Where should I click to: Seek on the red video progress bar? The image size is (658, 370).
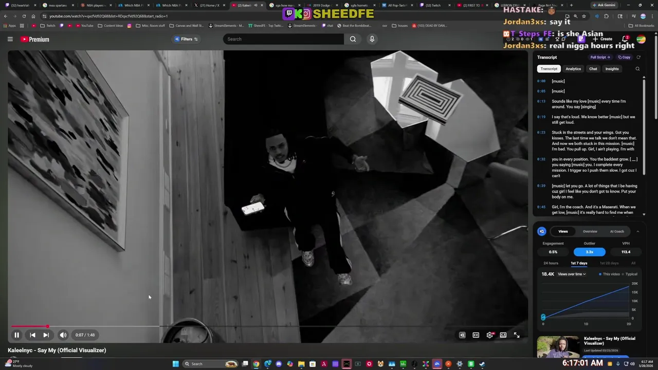(267, 326)
